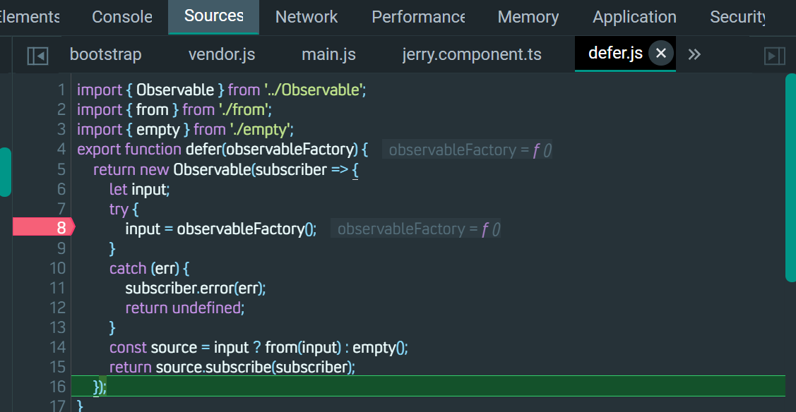Select the bootstrap file tab
Screen dimensions: 796x412
[106, 54]
